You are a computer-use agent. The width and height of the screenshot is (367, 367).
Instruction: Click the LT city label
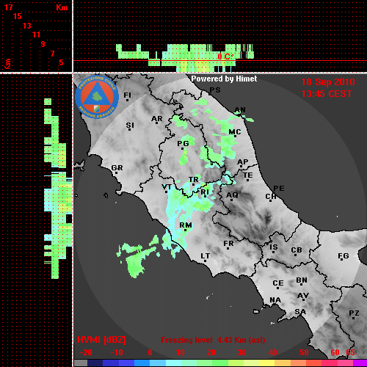point(206,256)
